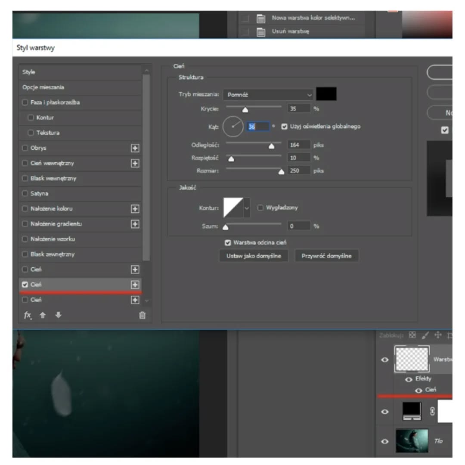This screenshot has height=465, width=465.
Task: Click the link icon on mask layer
Action: click(432, 412)
